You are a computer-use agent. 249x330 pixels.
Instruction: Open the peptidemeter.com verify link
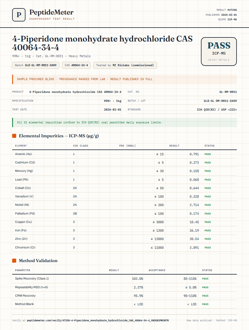pyautogui.click(x=98, y=320)
